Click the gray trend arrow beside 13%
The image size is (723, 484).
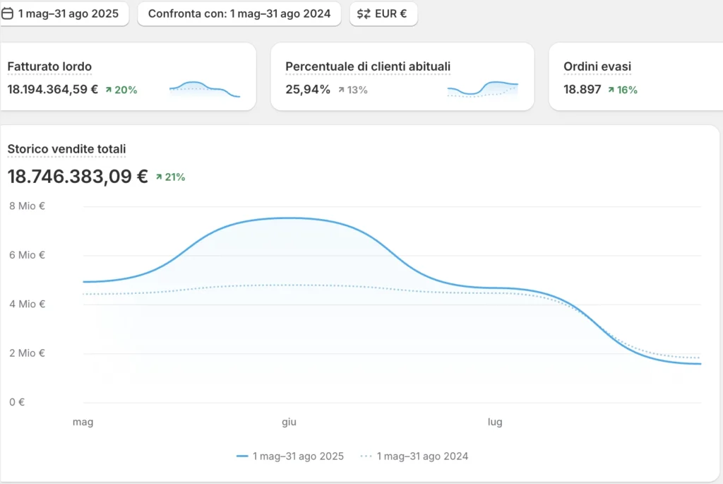point(341,90)
